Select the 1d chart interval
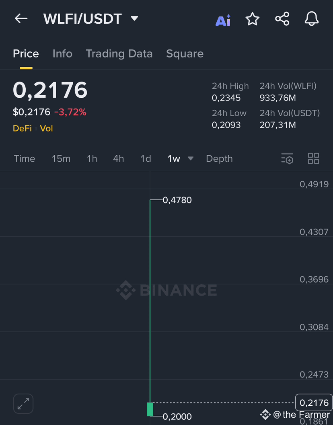Image resolution: width=333 pixels, height=425 pixels. point(146,158)
